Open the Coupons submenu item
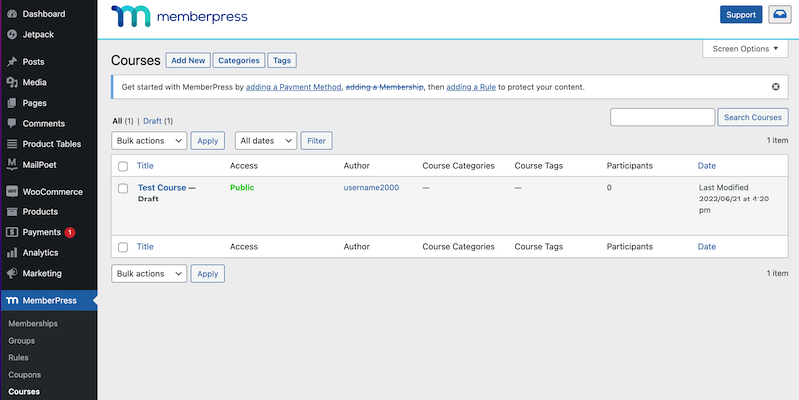The image size is (799, 400). pyautogui.click(x=24, y=375)
